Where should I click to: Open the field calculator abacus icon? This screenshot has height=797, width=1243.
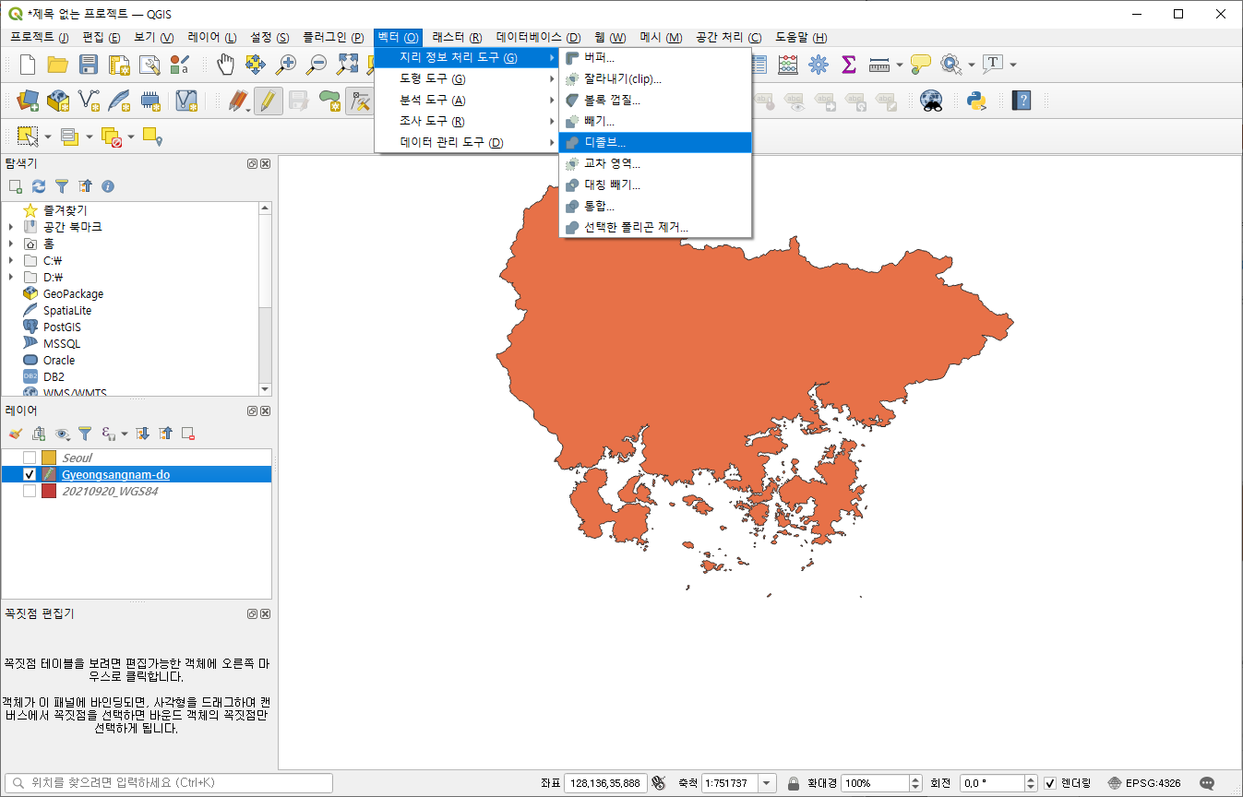[788, 64]
